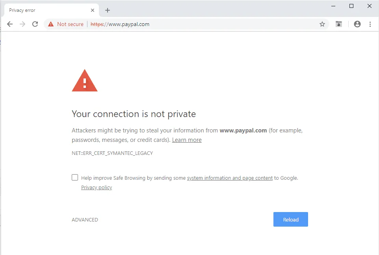This screenshot has height=255, width=379.
Task: Navigate back using the back arrow
Action: click(x=10, y=24)
